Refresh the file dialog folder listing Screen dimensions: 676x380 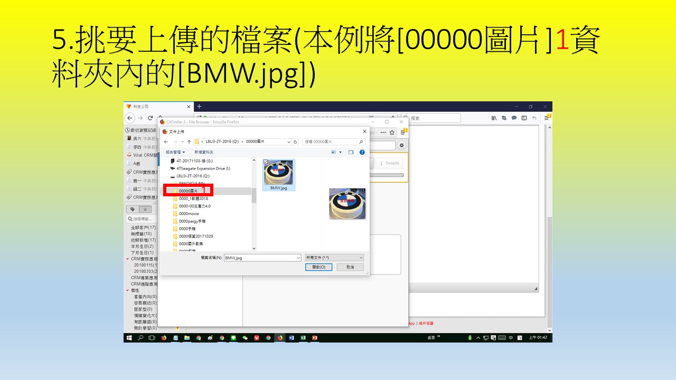click(295, 142)
